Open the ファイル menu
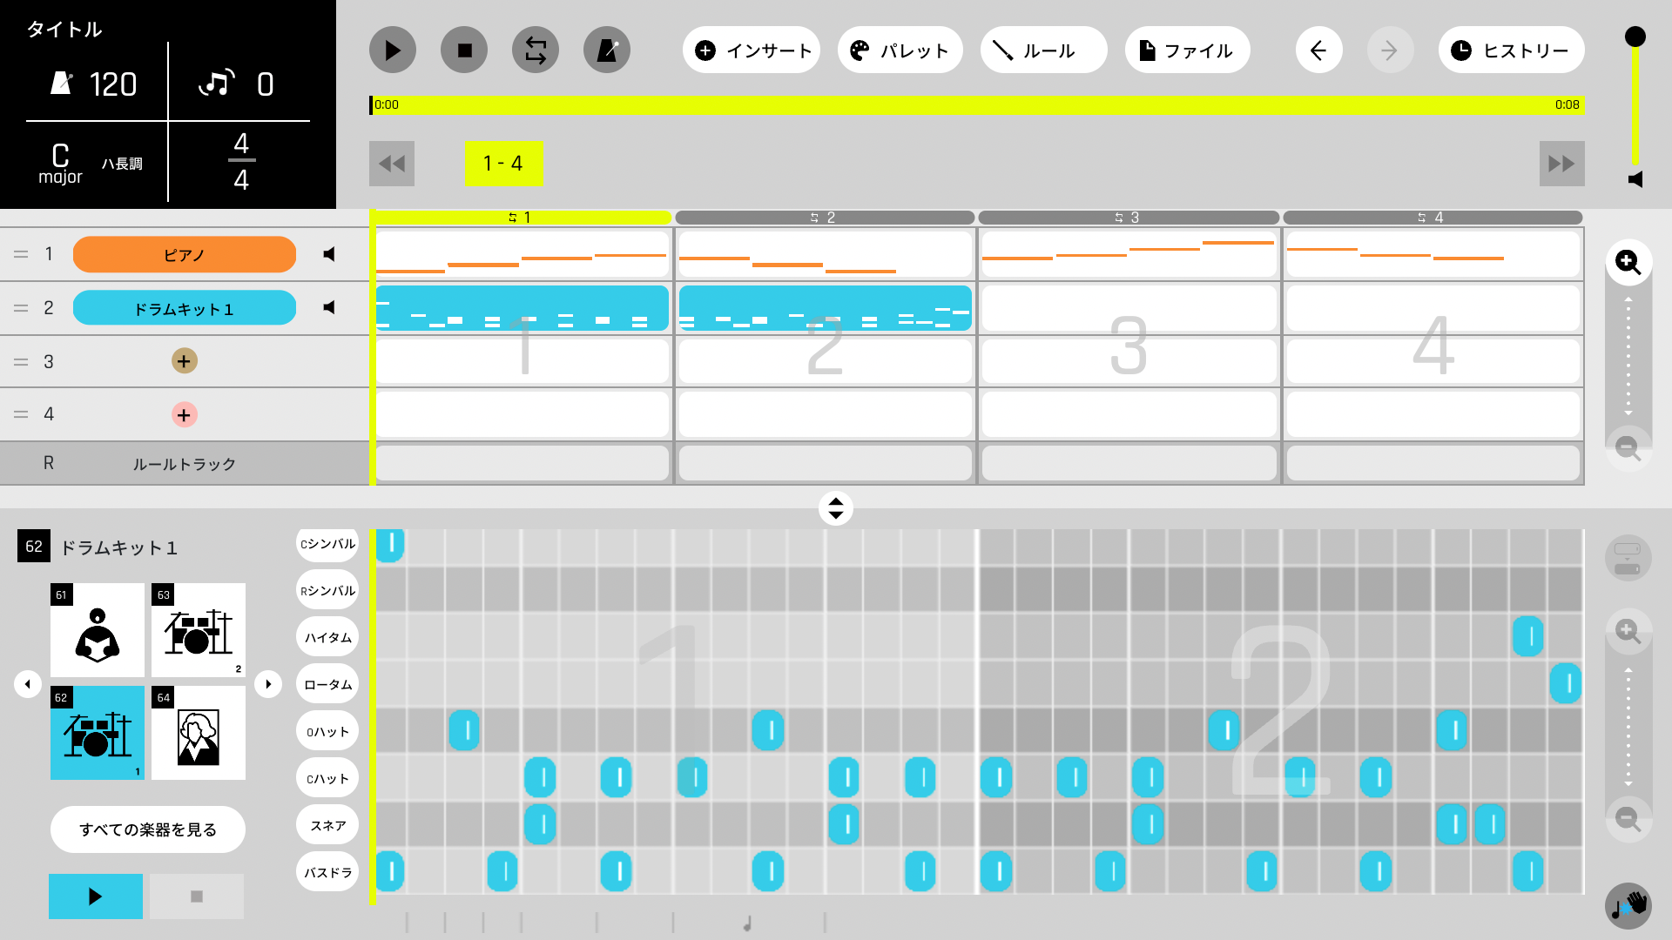 point(1187,50)
